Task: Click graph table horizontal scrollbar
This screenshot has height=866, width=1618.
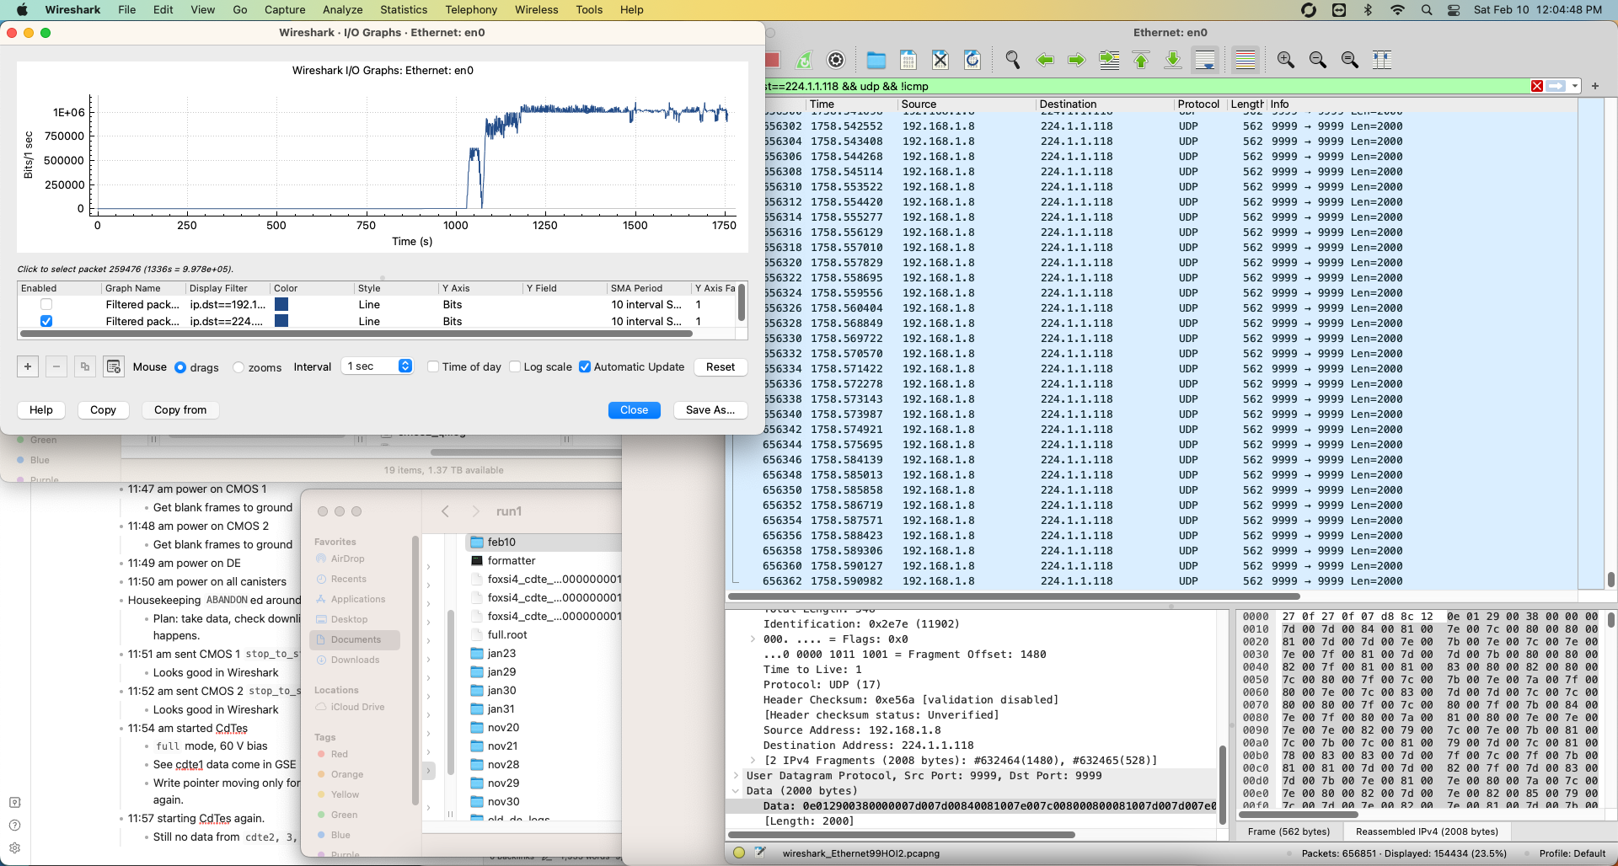Action: click(x=356, y=334)
